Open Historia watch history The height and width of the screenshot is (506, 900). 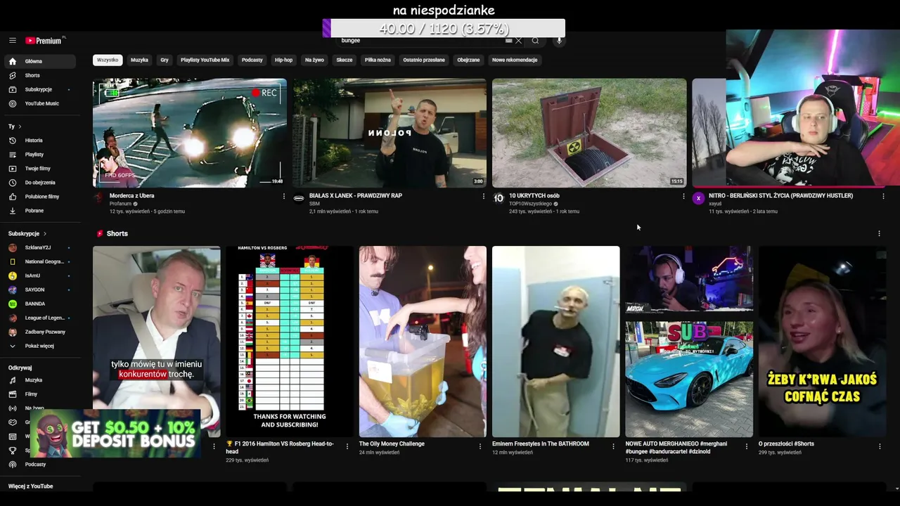[39, 141]
